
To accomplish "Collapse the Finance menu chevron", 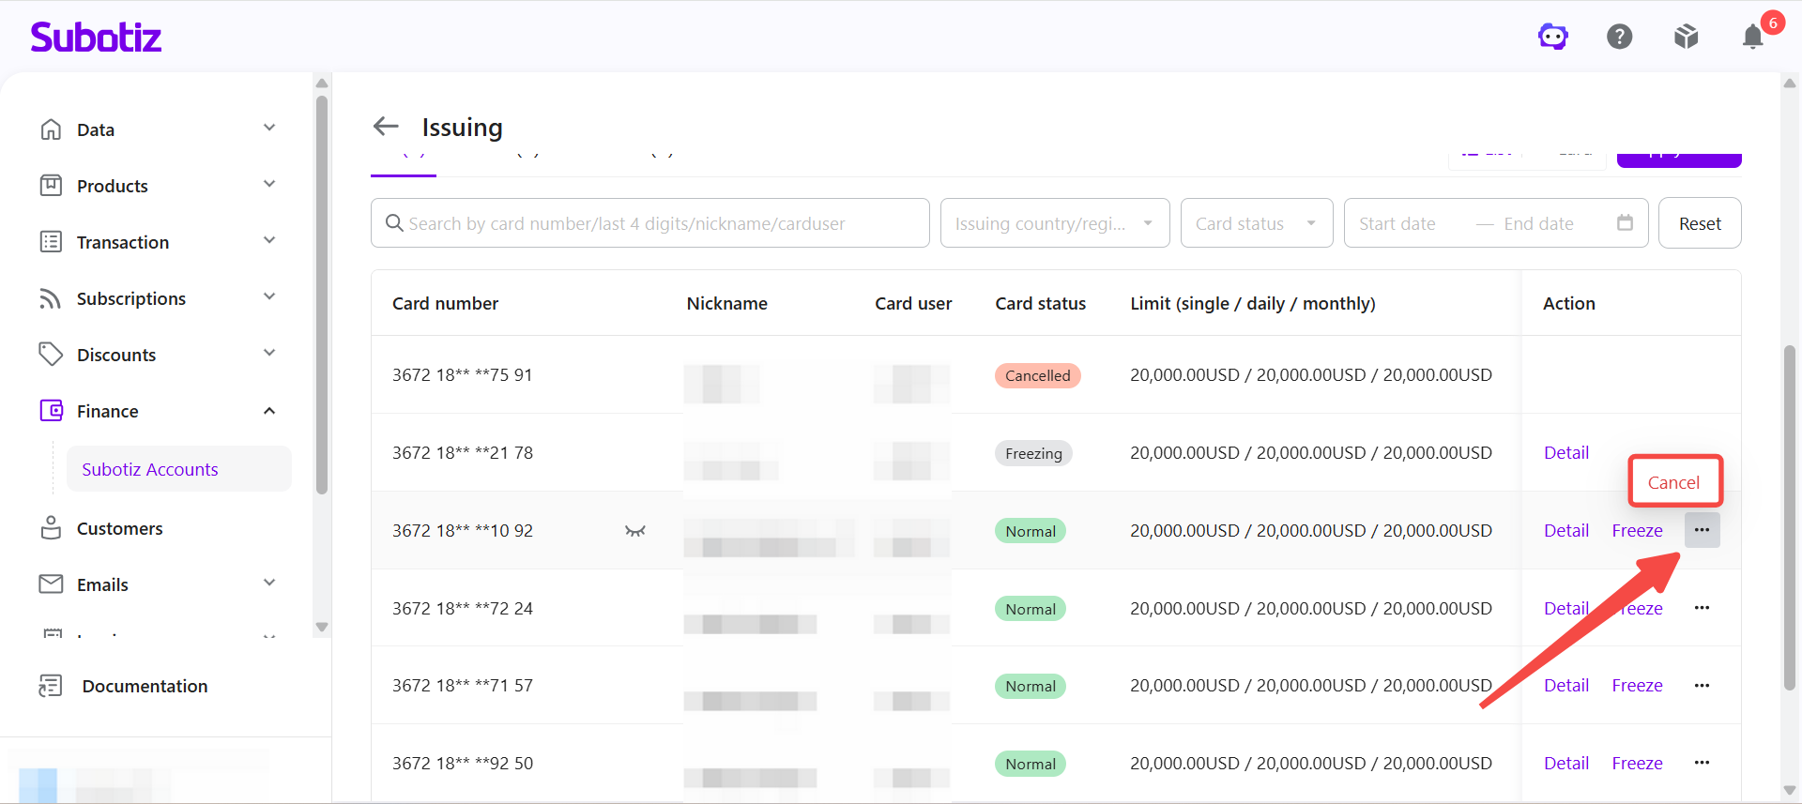I will (x=269, y=411).
